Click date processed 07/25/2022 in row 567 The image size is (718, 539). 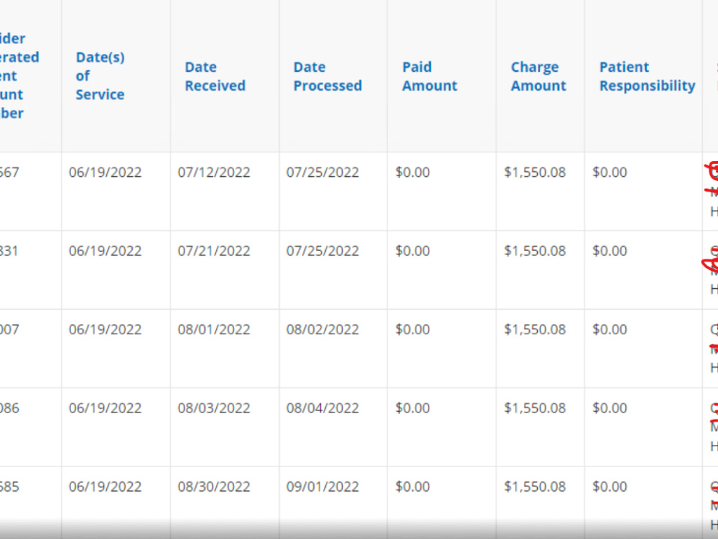[x=322, y=172]
